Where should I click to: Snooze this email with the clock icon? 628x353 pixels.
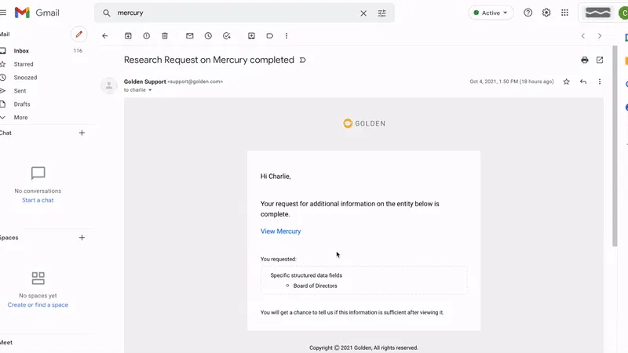pyautogui.click(x=208, y=36)
